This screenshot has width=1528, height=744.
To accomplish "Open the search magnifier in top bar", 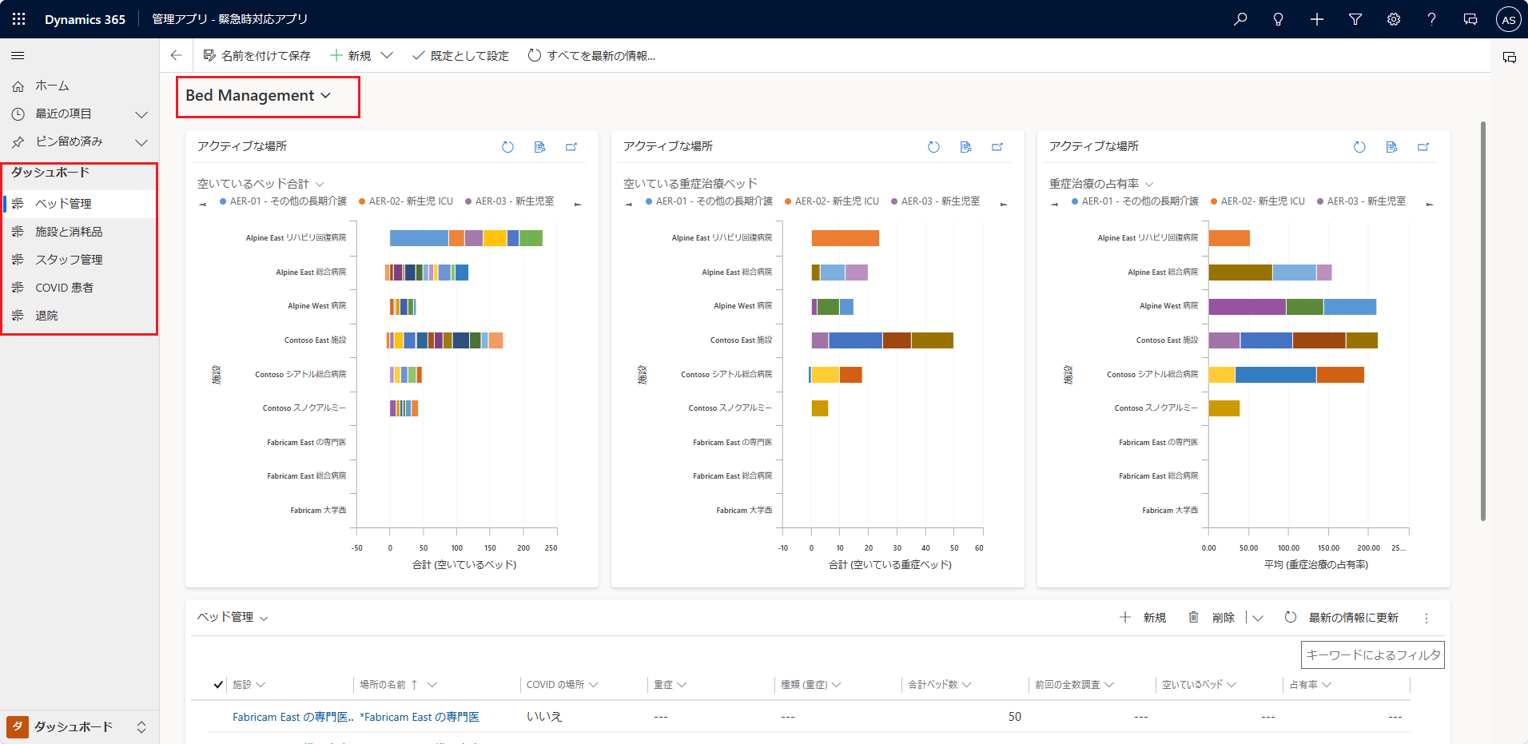I will point(1240,19).
